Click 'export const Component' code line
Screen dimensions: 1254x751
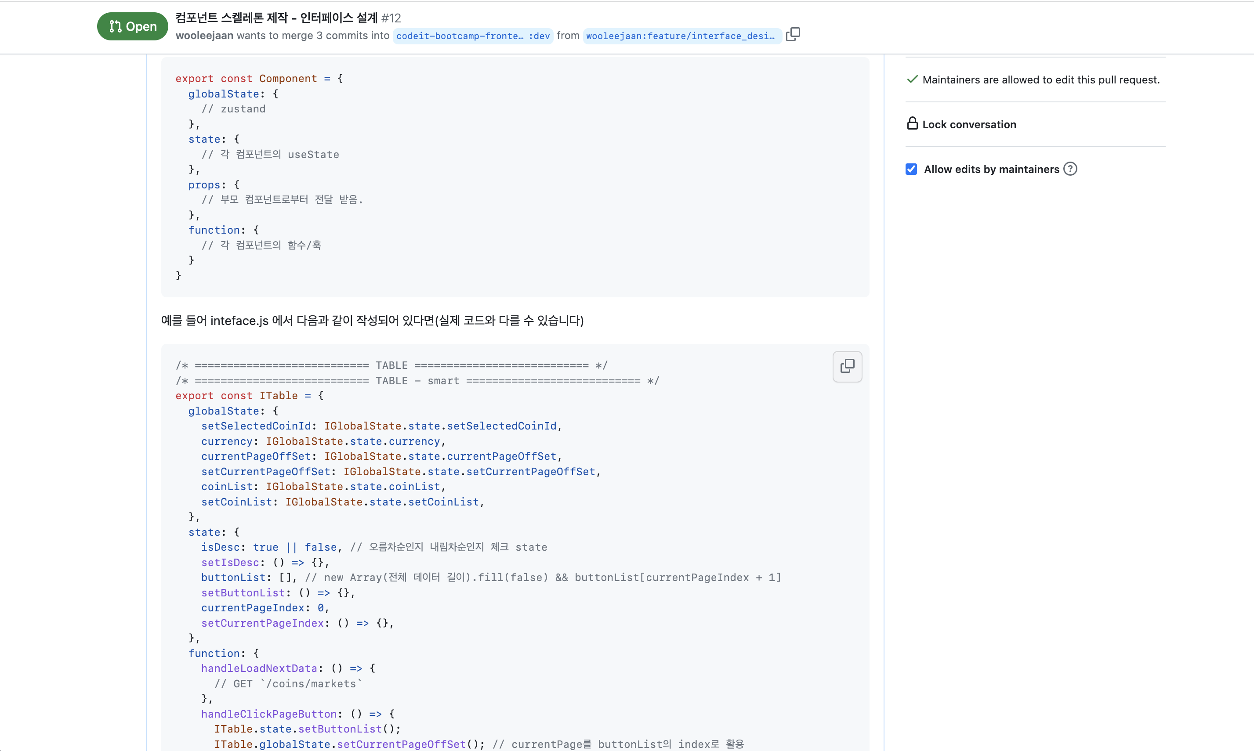pos(259,79)
